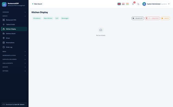Open Restaurant POS from the sidebar
The image size is (173, 107).
click(x=14, y=20)
